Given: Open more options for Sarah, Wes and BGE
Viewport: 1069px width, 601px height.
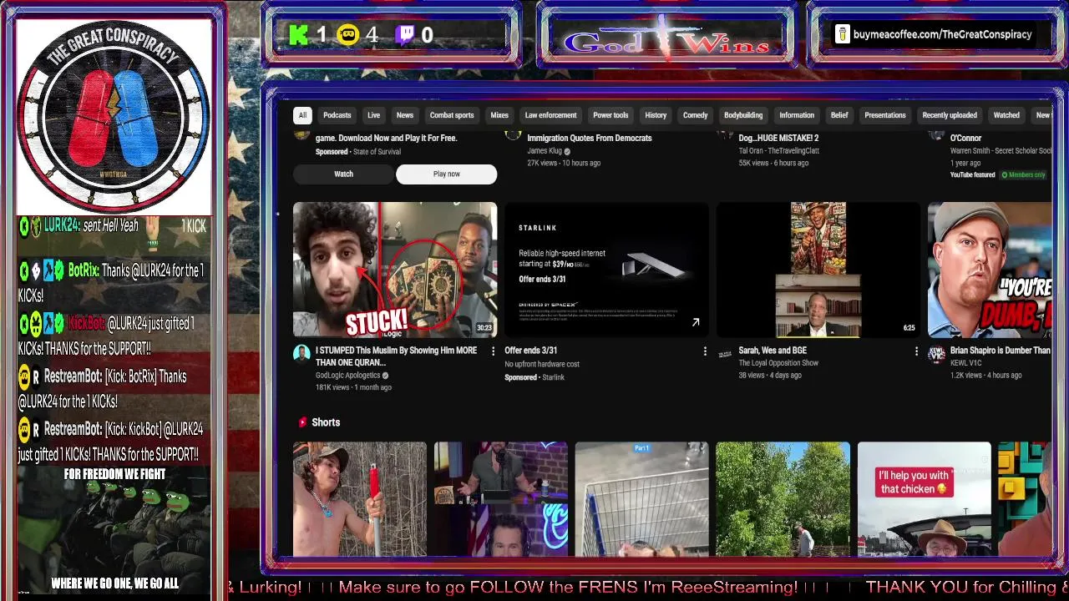Looking at the screenshot, I should pyautogui.click(x=915, y=351).
